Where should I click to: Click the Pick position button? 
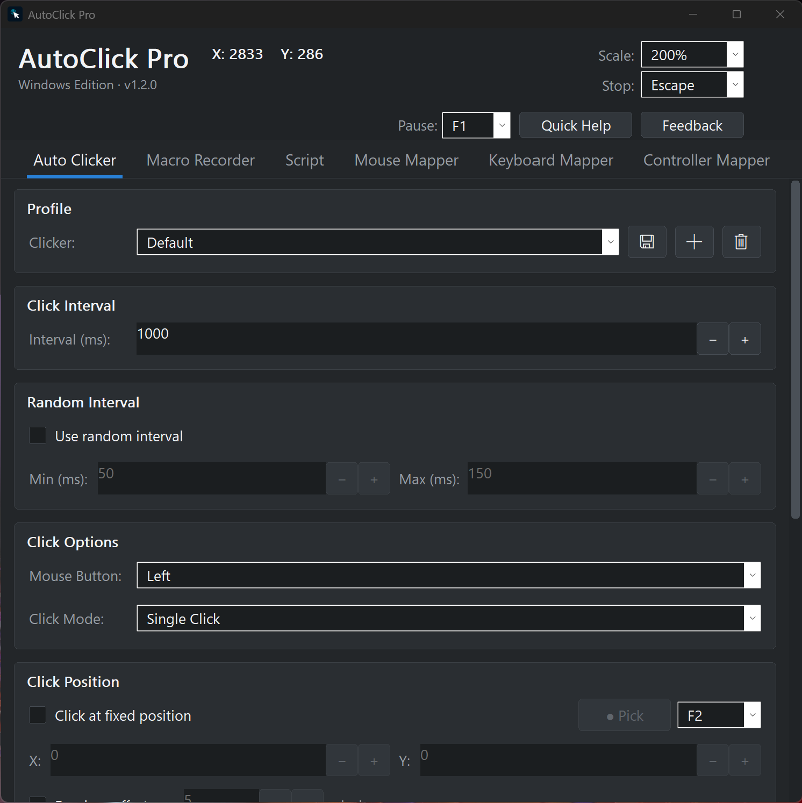coord(625,715)
